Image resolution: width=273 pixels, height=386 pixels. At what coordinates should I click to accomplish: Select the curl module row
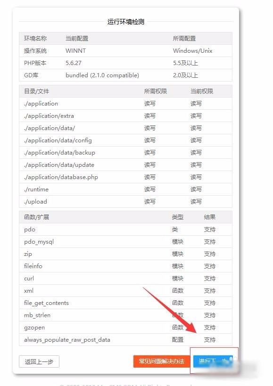coord(125,279)
